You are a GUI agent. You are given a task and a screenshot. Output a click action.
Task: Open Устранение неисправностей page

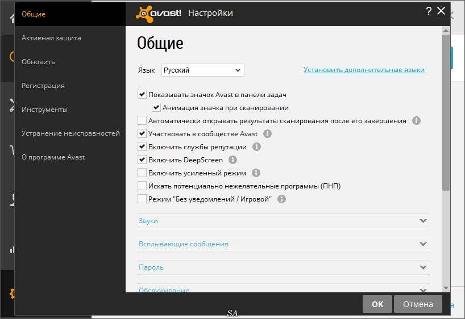click(70, 133)
